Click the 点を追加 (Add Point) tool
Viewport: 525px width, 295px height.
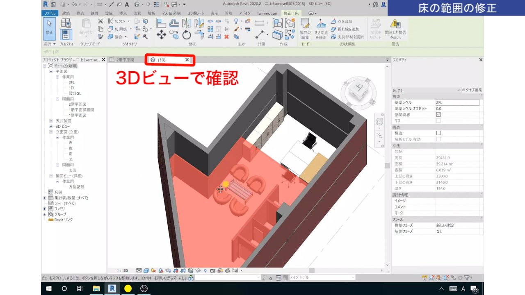pos(342,21)
